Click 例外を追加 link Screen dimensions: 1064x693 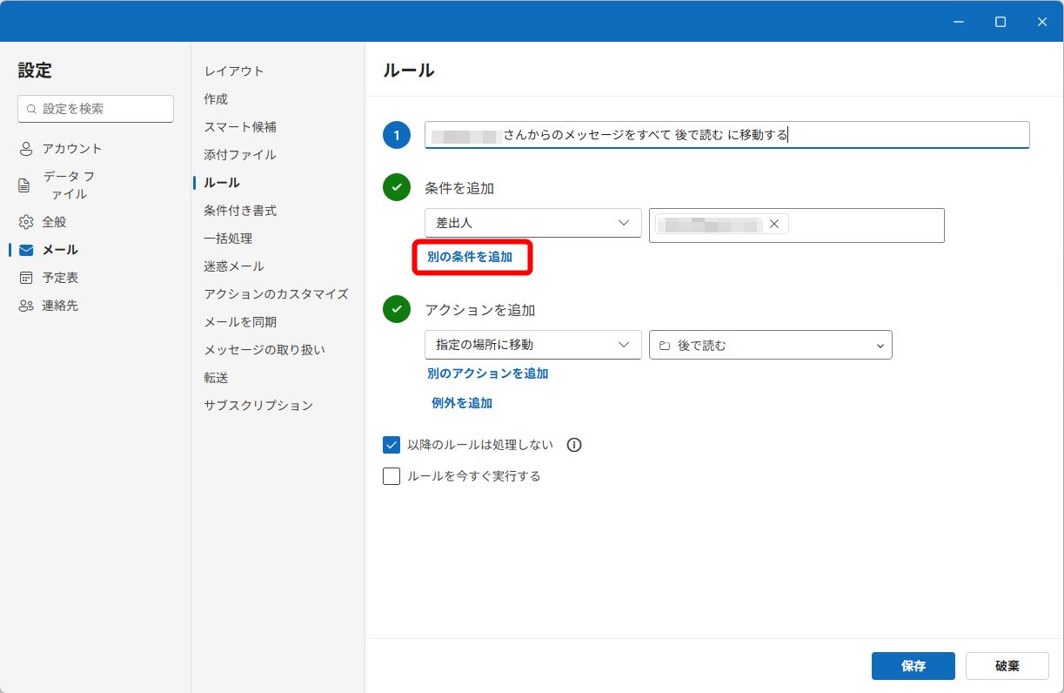point(462,403)
